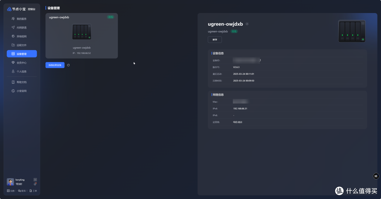Select the highlighted 设备管理 menu item
This screenshot has height=199, width=381.
pos(22,54)
